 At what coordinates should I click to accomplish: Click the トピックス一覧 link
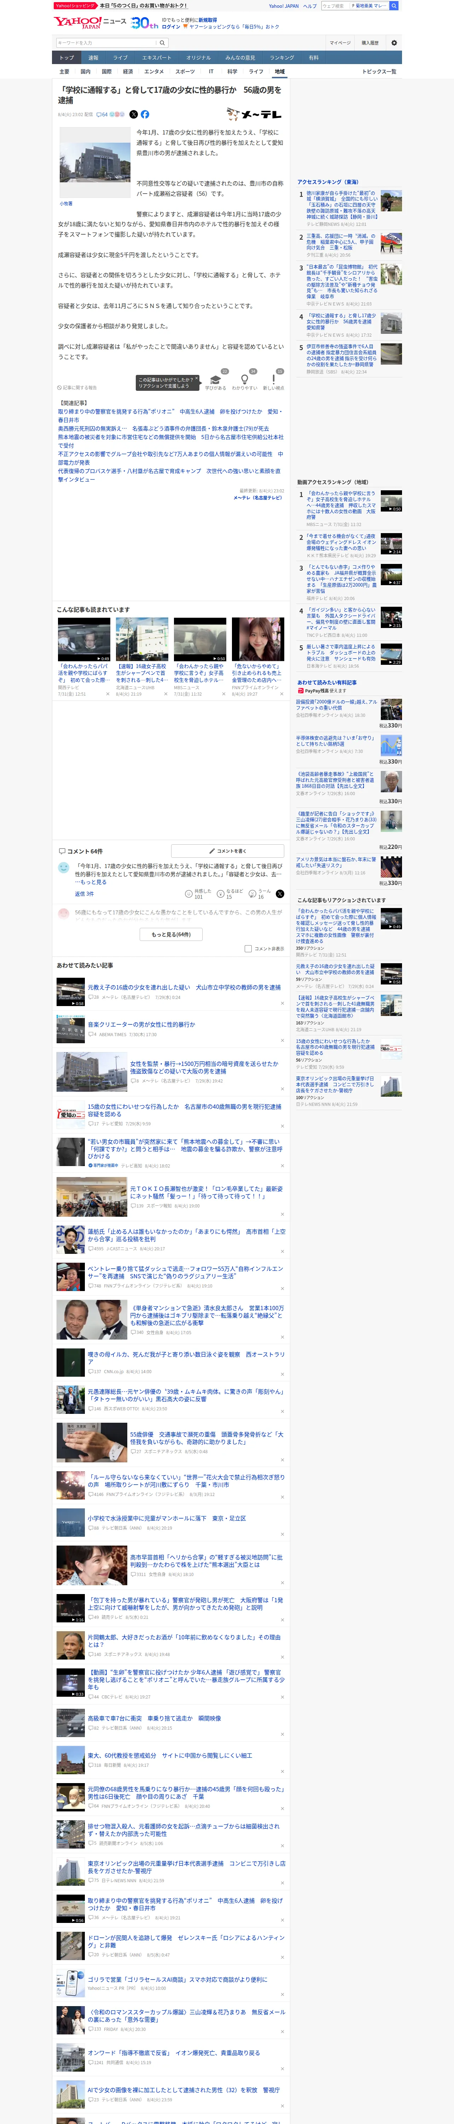[379, 72]
